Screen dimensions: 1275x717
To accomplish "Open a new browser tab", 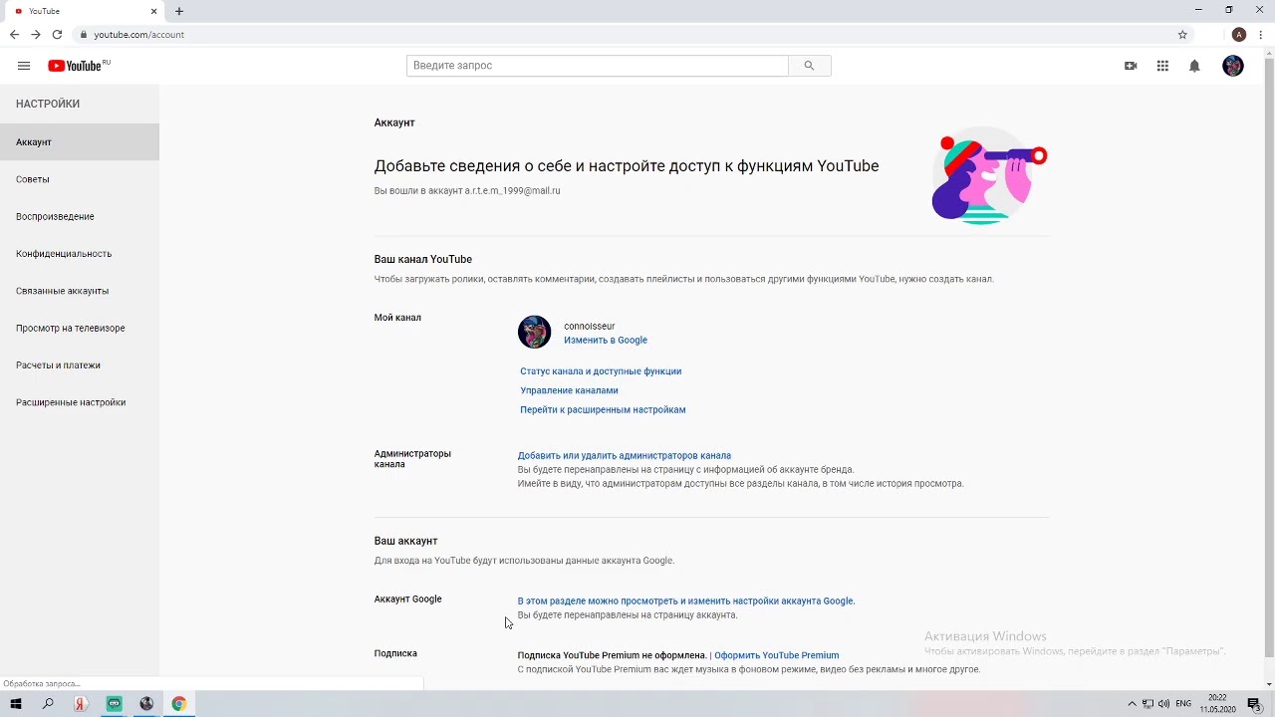I will click(x=179, y=11).
